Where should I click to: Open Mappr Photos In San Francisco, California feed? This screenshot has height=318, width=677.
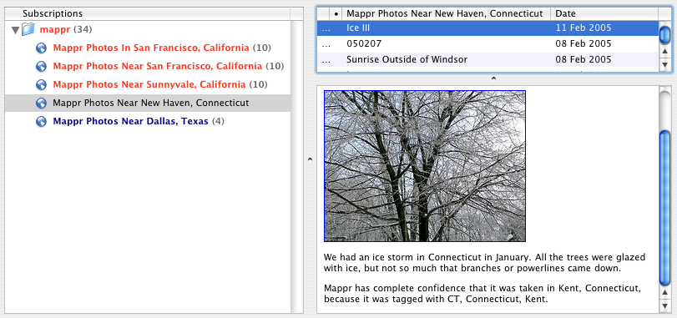[151, 48]
